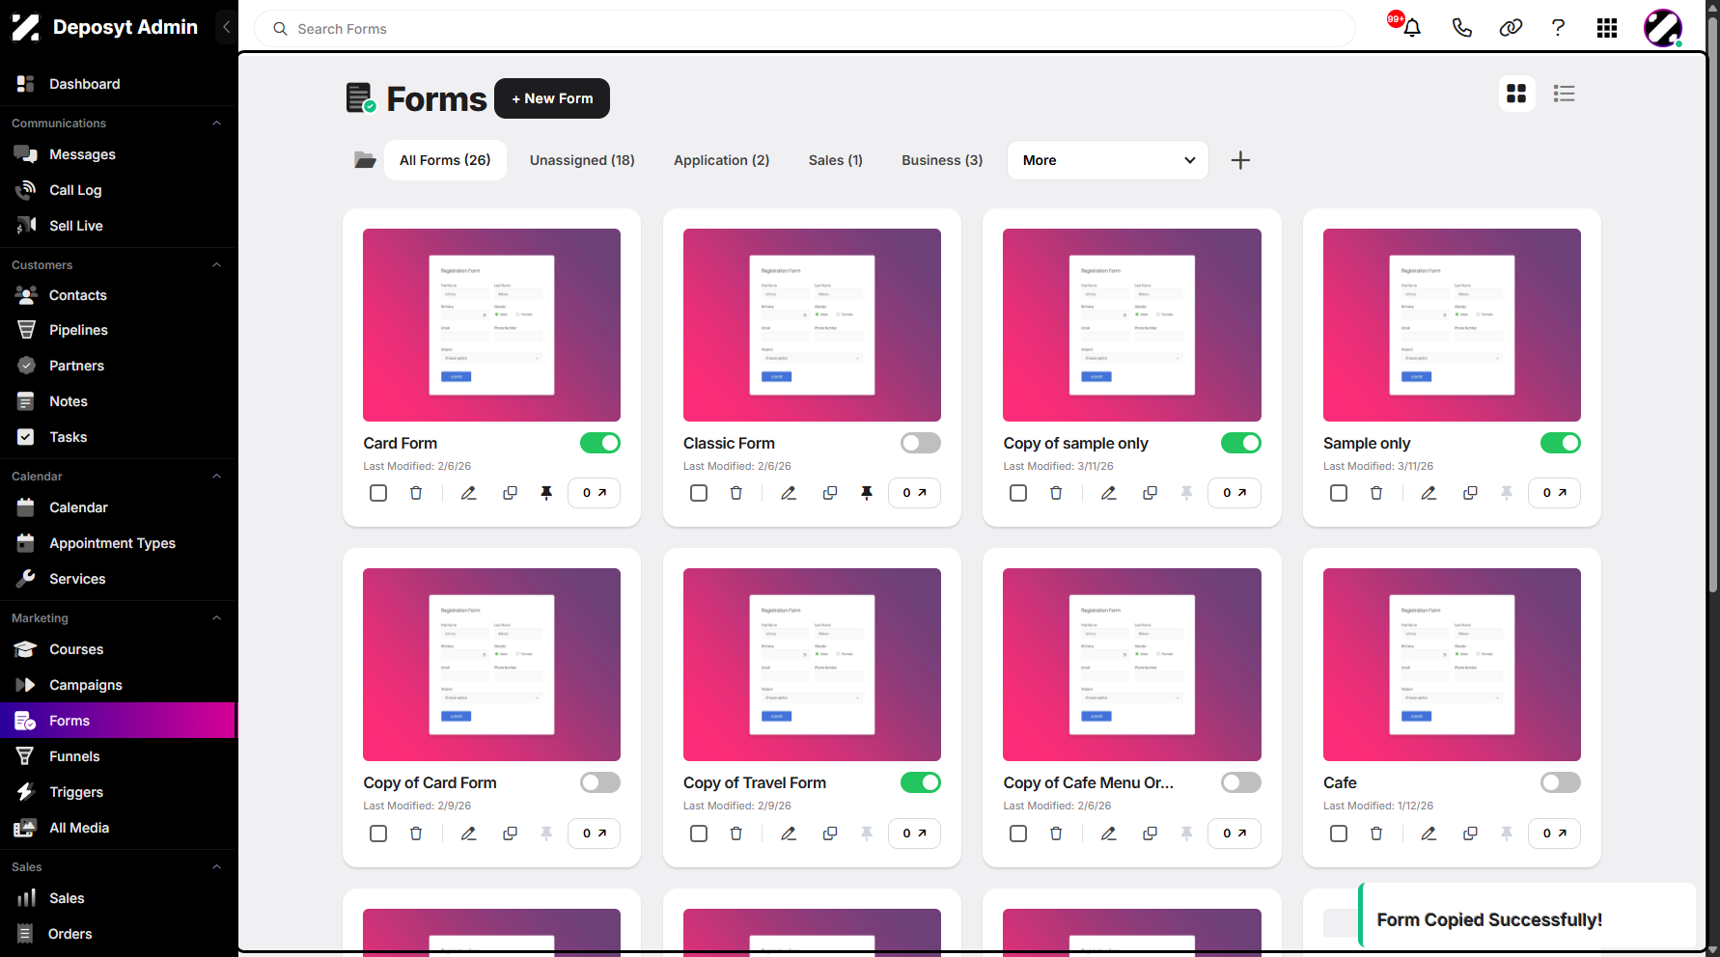The height and width of the screenshot is (957, 1720).
Task: Delete the Cafe form
Action: pyautogui.click(x=1376, y=834)
